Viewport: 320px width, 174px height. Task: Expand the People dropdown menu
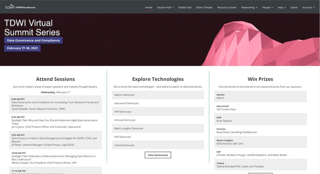pos(267,8)
